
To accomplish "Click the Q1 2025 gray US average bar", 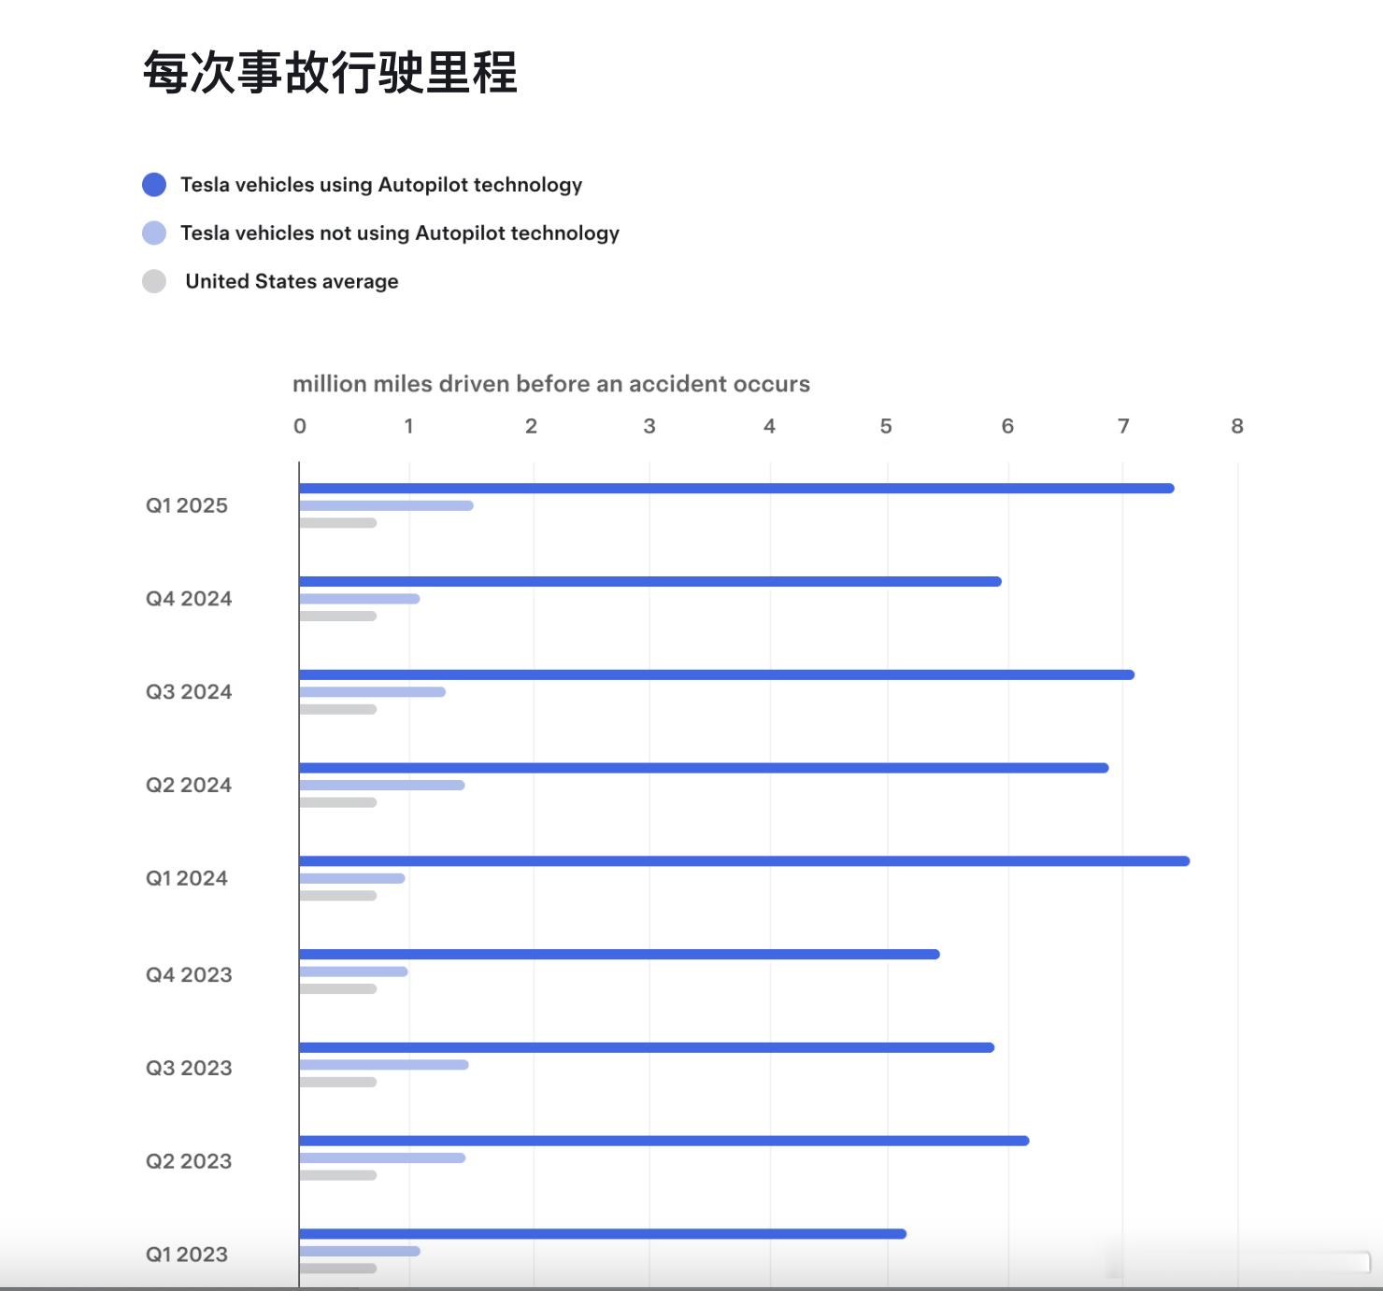I will click(337, 523).
